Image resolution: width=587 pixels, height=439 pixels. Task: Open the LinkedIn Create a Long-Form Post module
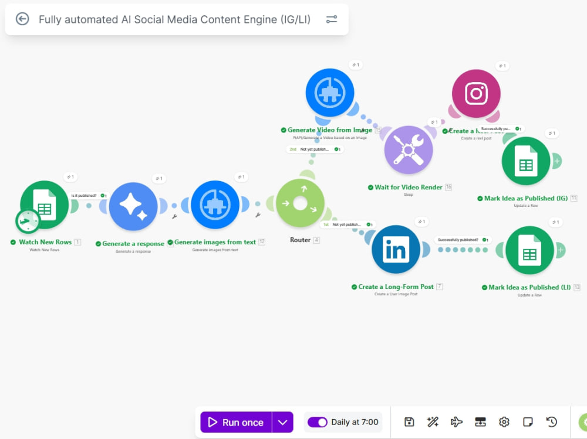point(396,249)
